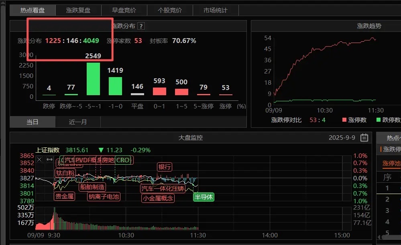Image resolution: width=401 pixels, height=245 pixels.
Task: Select the 个股竞价 tab
Action: (170, 10)
